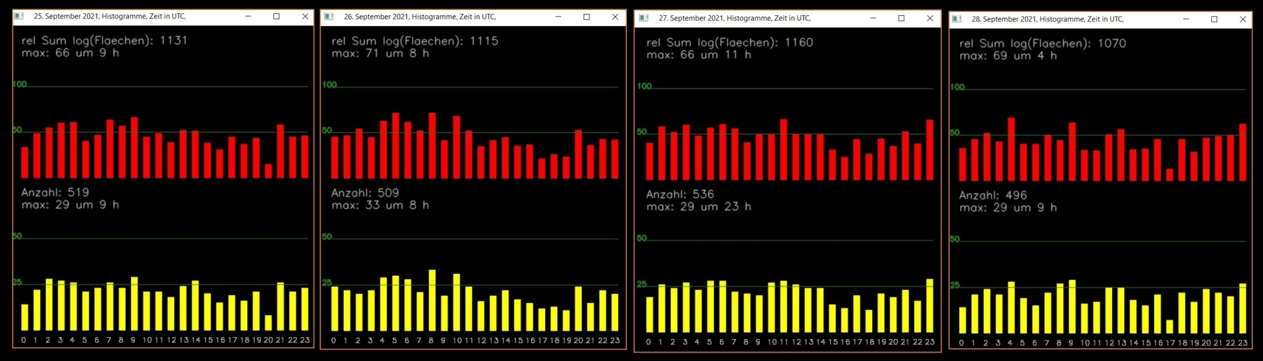Select title '26. September 2021, Histogramme, Zeit in UTC'
Viewport: 1263px width, 361px height.
419,17
